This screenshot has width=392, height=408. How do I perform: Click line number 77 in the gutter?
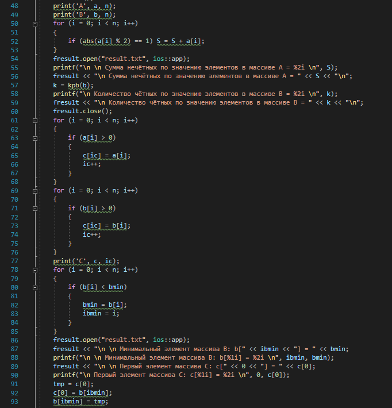14,261
